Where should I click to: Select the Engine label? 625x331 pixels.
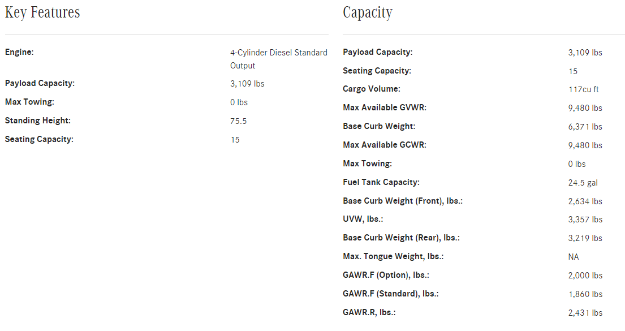(19, 52)
